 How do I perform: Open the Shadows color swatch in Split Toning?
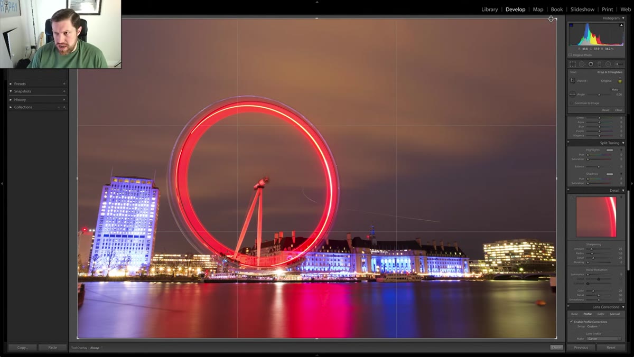point(610,174)
